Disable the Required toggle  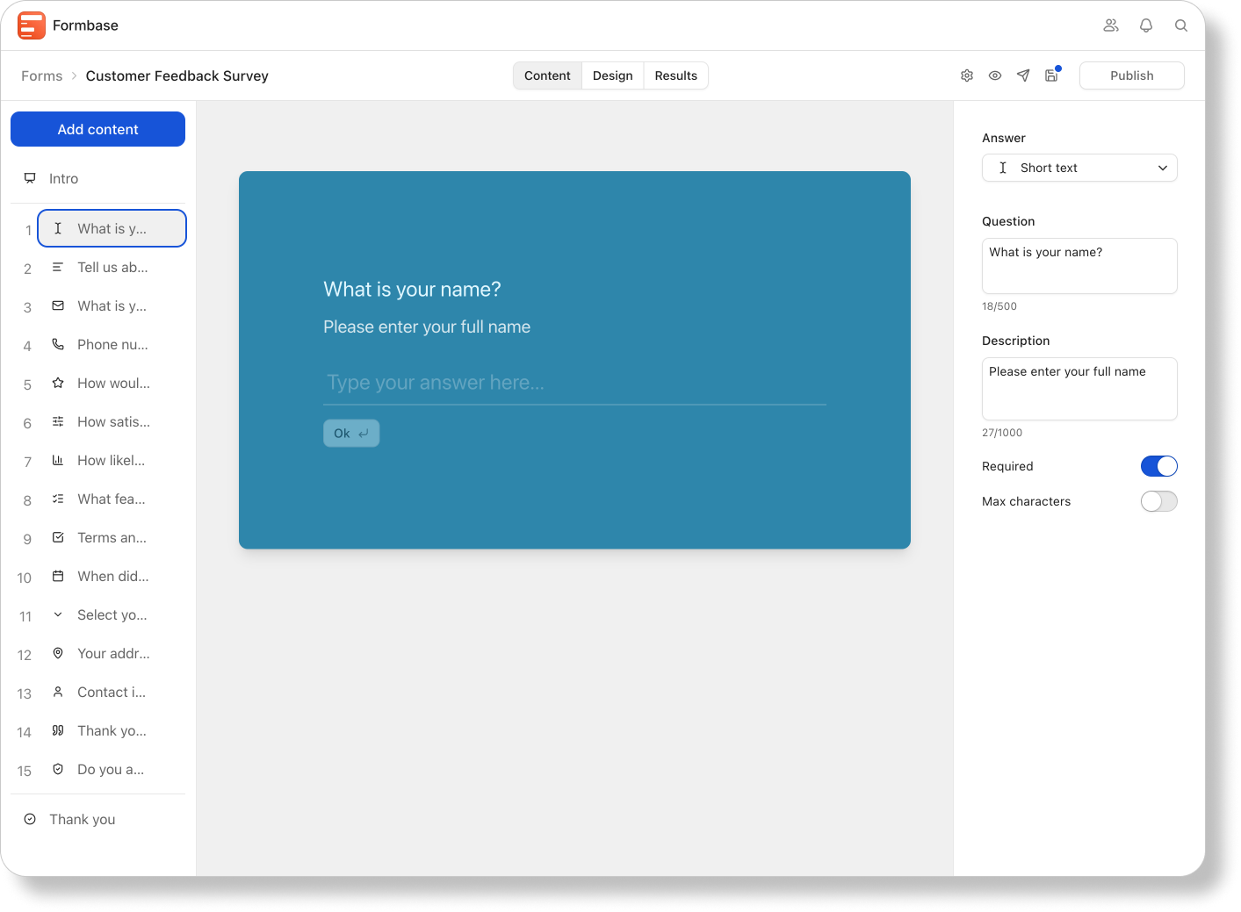(1158, 466)
